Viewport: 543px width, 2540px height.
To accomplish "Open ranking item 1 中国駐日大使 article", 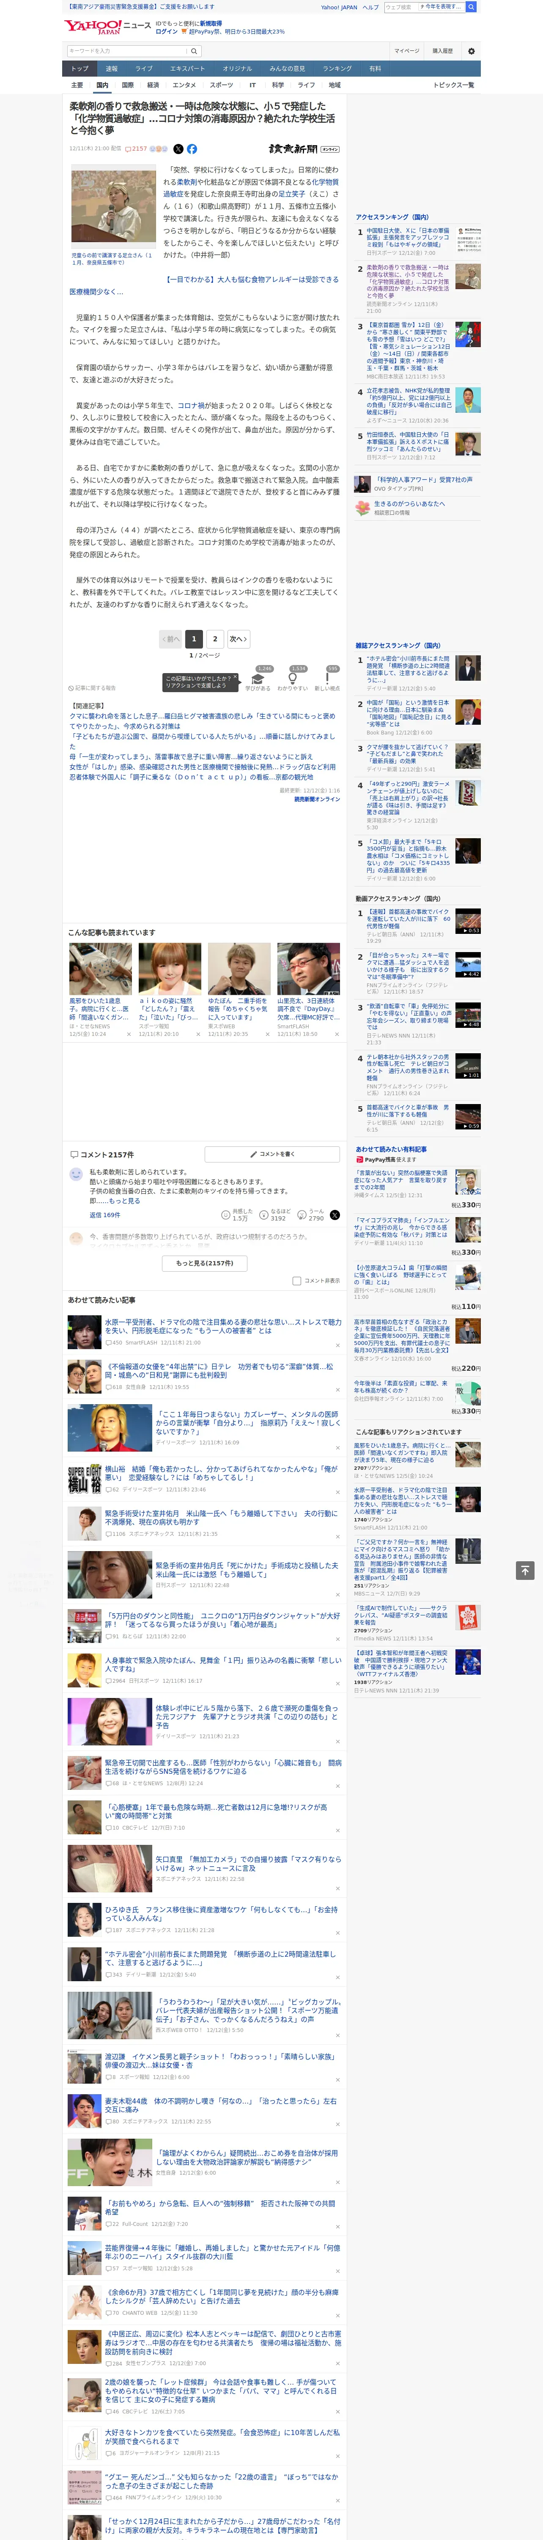I will [408, 237].
